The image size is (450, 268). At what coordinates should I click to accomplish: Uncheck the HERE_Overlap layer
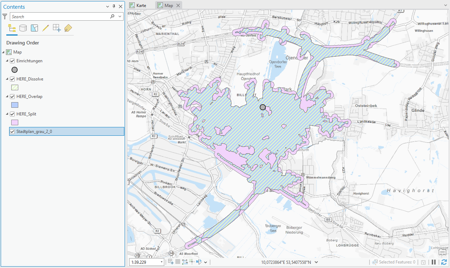12,97
